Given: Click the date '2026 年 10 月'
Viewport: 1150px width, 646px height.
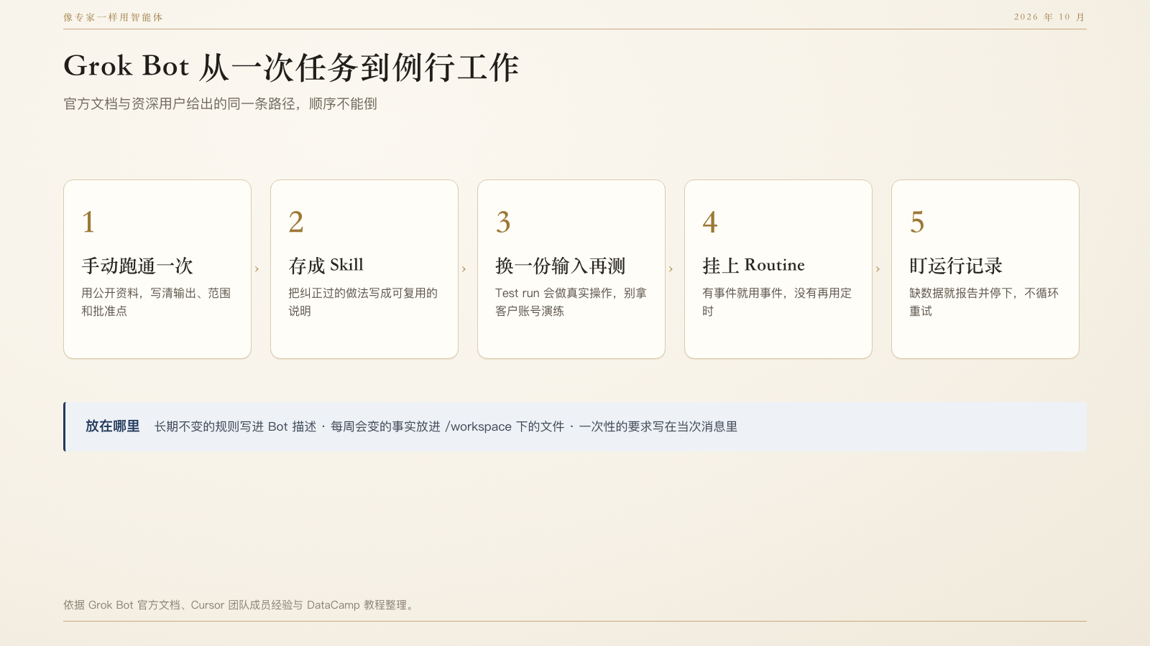Looking at the screenshot, I should pos(1050,17).
